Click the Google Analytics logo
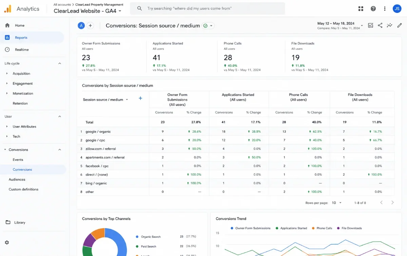Image resolution: width=407 pixels, height=256 pixels. 7,9
